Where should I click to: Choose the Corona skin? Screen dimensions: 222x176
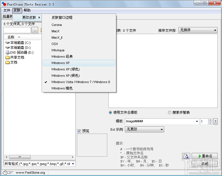click(79, 25)
